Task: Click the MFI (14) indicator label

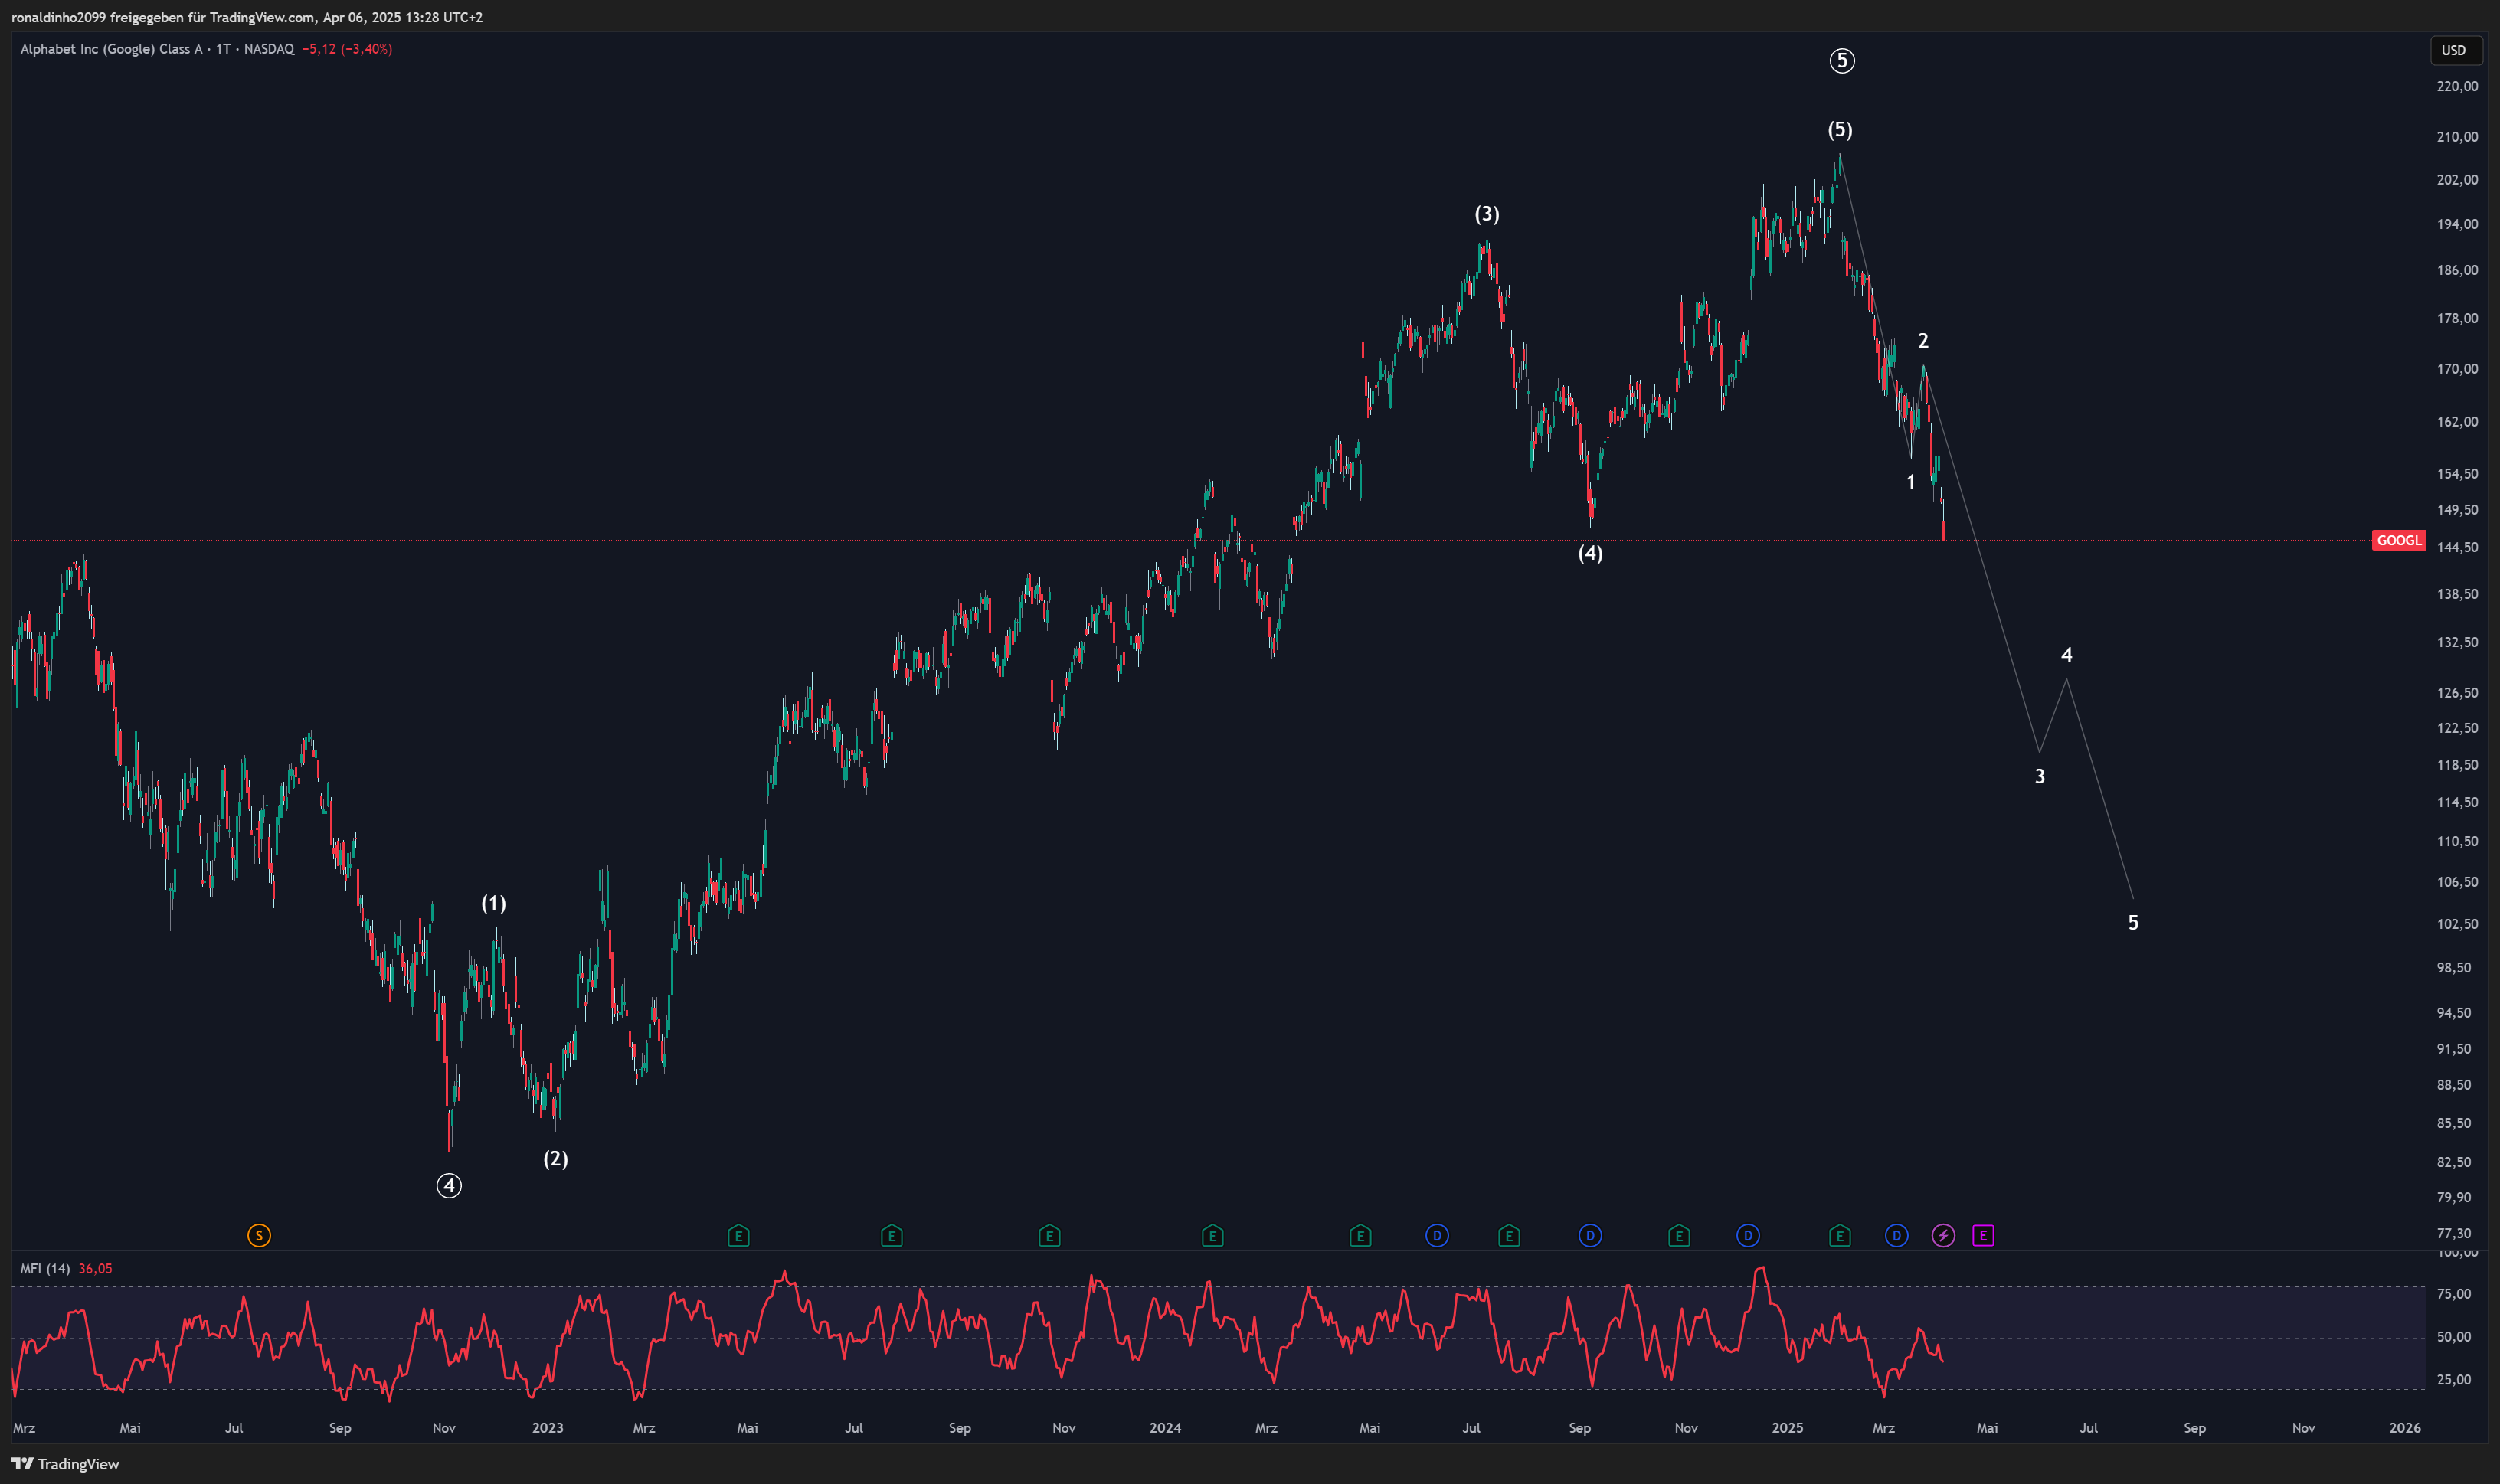Action: [x=45, y=1269]
